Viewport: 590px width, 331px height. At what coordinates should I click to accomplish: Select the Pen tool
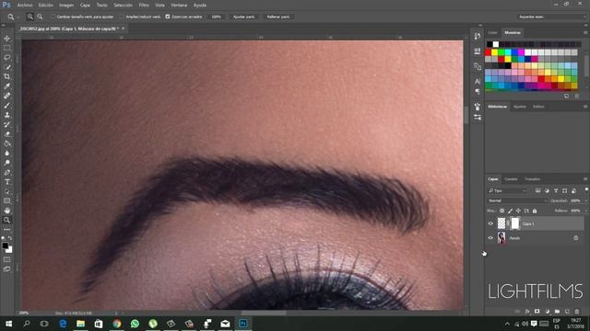[x=6, y=172]
